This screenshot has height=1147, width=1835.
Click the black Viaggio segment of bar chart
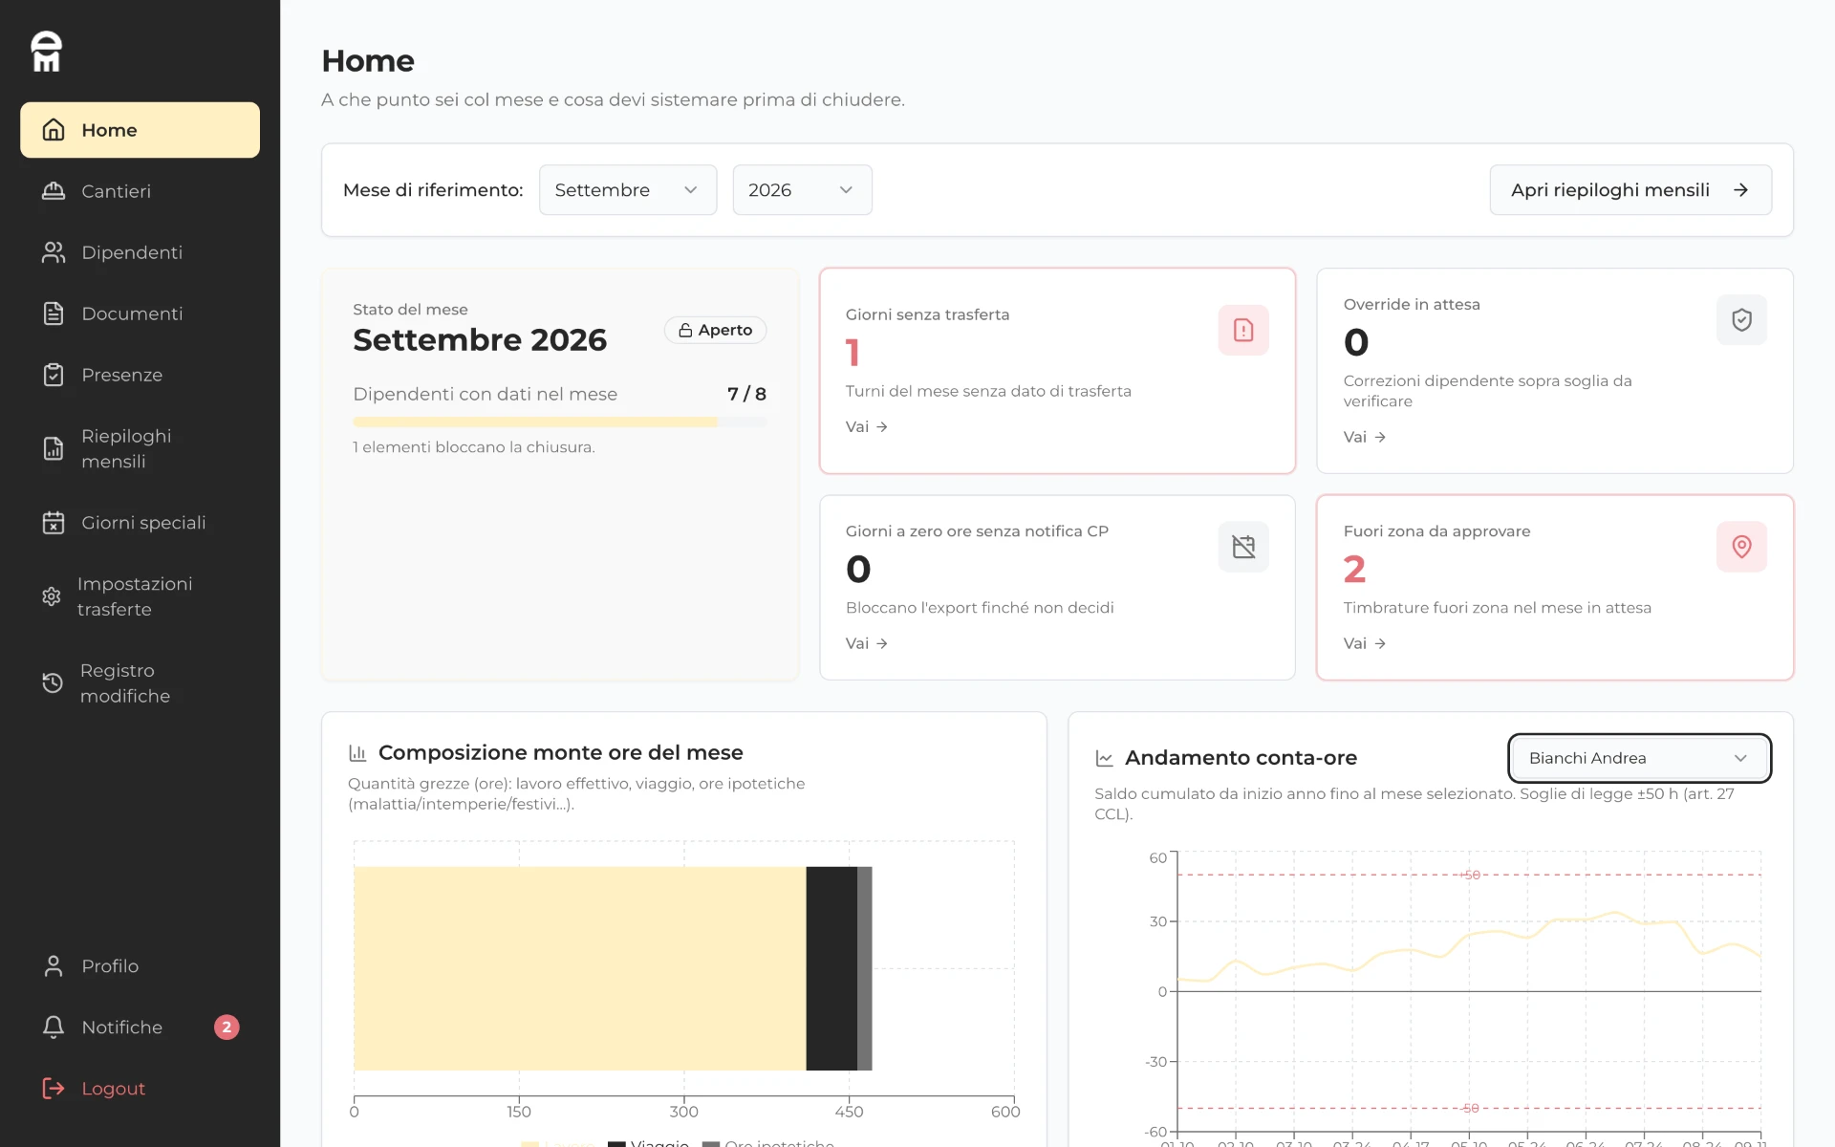831,968
